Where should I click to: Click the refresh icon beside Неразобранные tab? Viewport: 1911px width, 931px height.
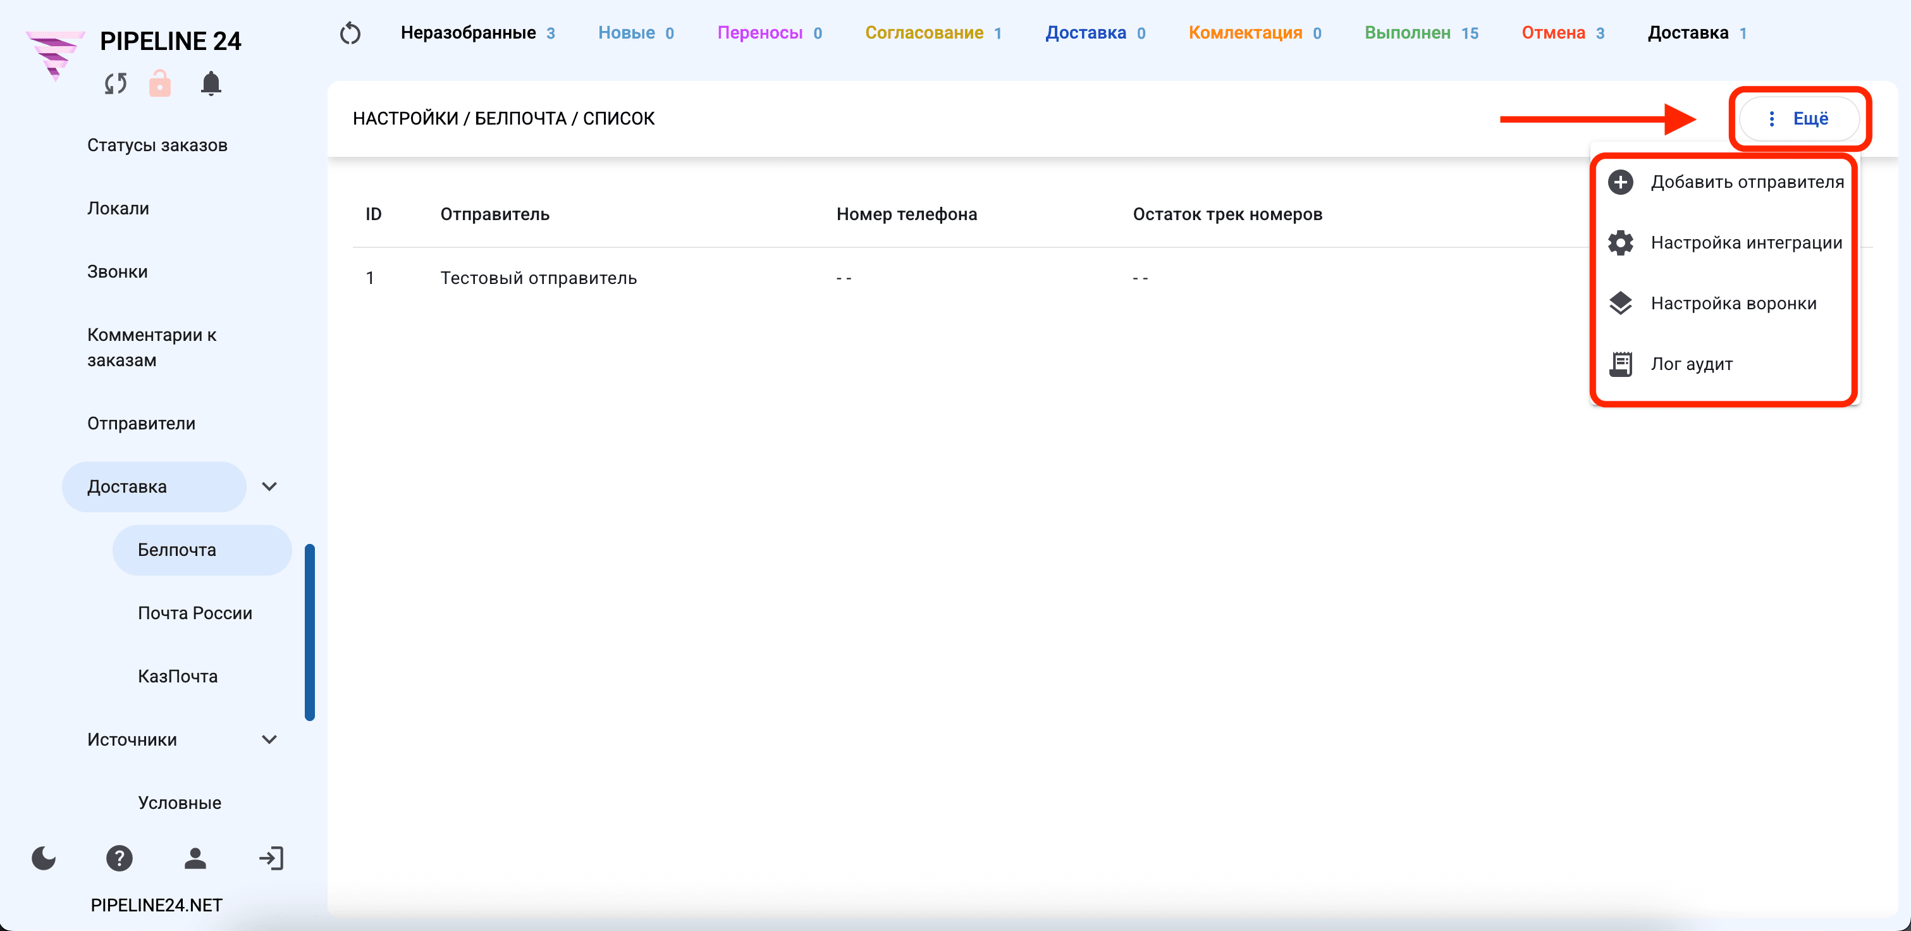click(x=350, y=34)
